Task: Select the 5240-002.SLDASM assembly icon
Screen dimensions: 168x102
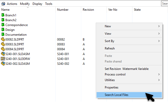Action: (3, 63)
